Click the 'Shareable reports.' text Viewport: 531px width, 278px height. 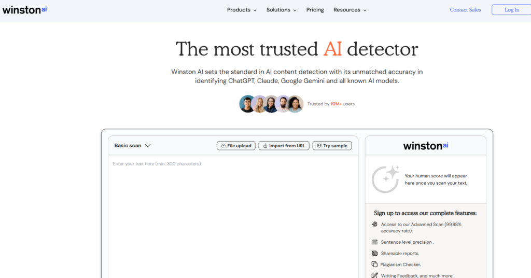point(400,253)
